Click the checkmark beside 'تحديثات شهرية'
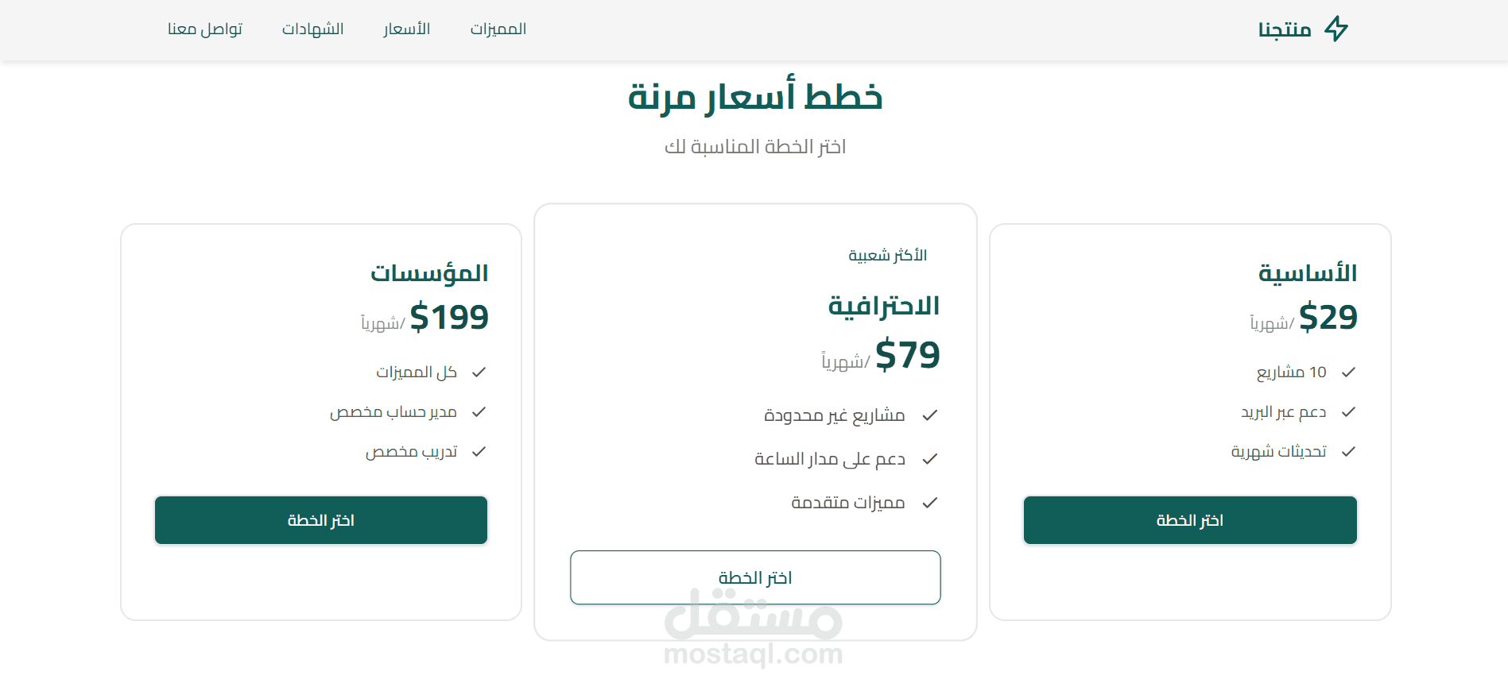The height and width of the screenshot is (683, 1508). click(x=1348, y=451)
